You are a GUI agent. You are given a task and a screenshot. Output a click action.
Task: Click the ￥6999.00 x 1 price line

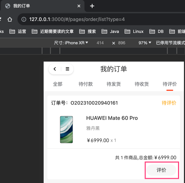pyautogui.click(x=101, y=140)
